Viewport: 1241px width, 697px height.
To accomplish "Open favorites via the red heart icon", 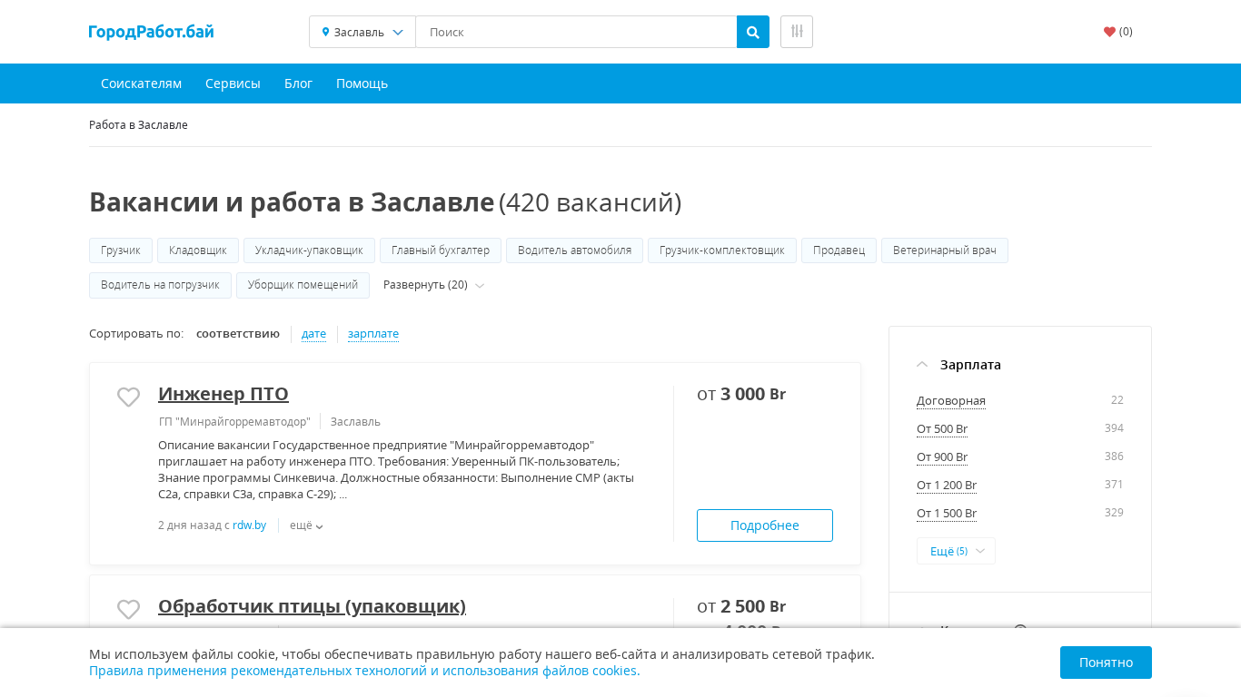I will [x=1109, y=32].
